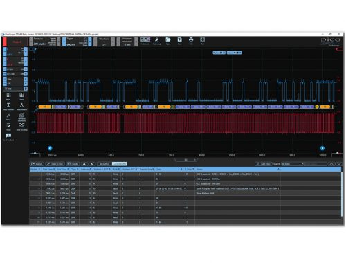Click the red Stopped capture button
The image size is (346, 263).
click(15, 42)
